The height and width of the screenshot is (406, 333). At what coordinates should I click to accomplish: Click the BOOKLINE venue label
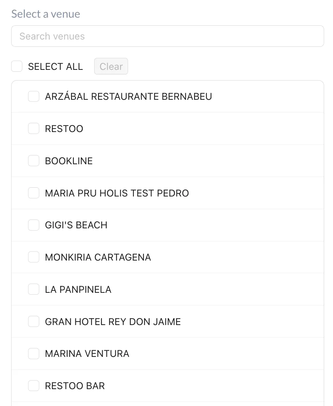(69, 161)
